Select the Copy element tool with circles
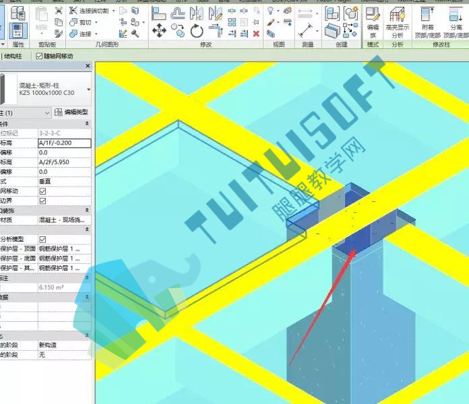This screenshot has width=469, height=404. click(x=178, y=30)
